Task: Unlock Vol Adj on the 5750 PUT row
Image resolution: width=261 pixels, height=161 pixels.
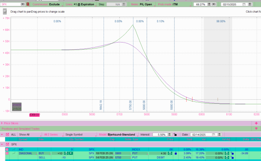Action: 232,158
